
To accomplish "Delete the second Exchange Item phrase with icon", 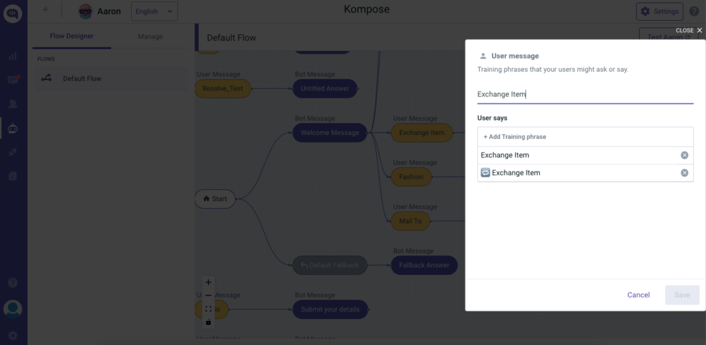I will 684,173.
